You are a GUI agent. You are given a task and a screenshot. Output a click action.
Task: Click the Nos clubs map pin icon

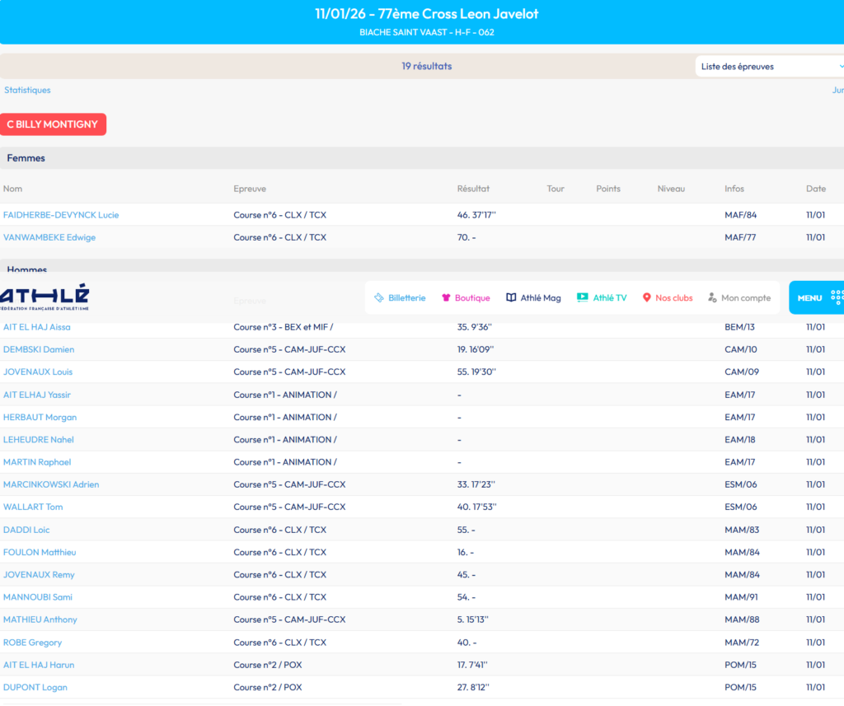coord(647,298)
